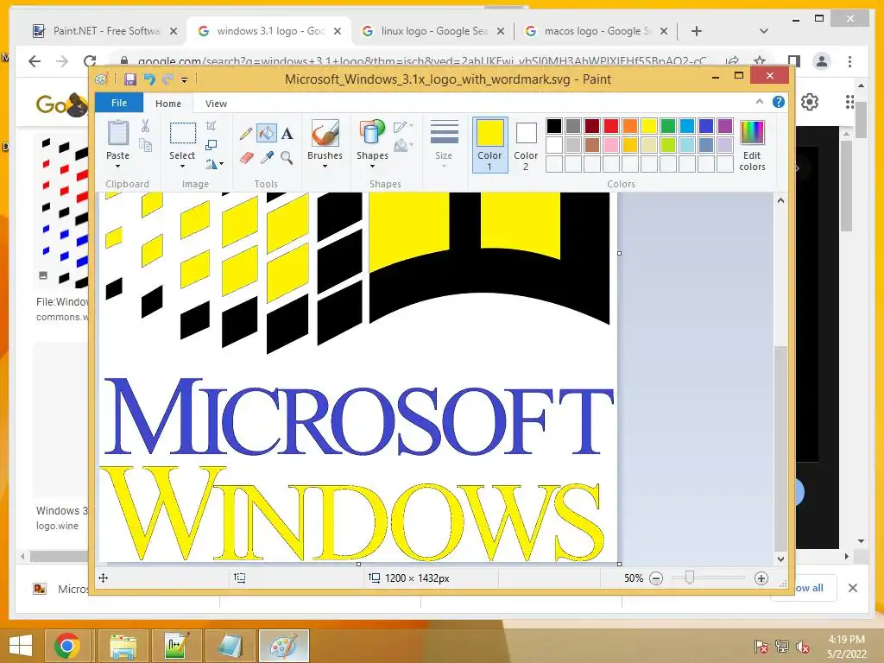884x663 pixels.
Task: Go back in Chrome browser
Action: (x=35, y=61)
